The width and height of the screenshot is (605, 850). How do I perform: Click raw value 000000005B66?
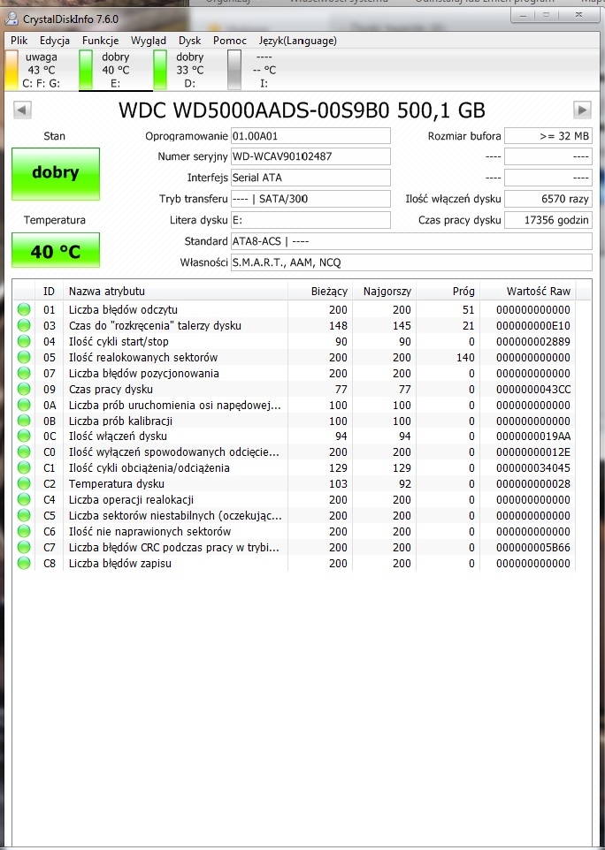(x=532, y=548)
